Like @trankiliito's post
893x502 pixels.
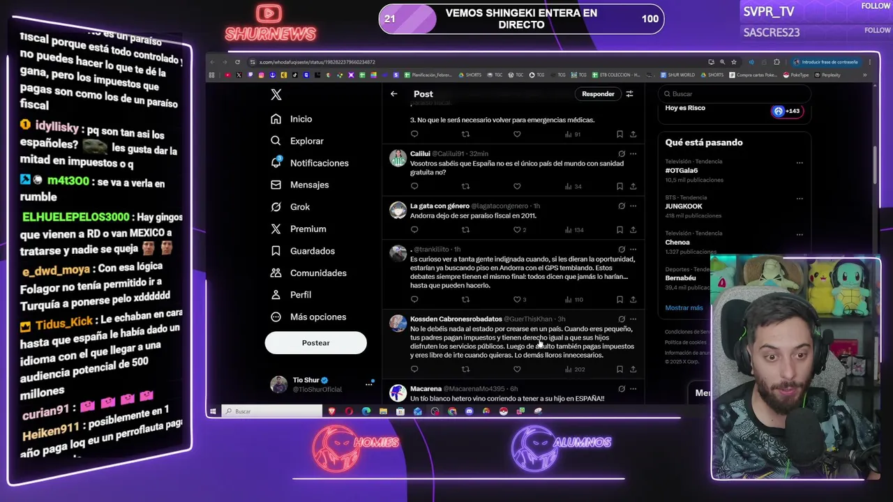517,299
